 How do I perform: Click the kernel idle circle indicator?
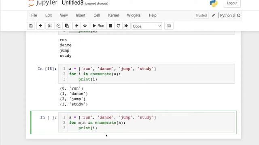click(238, 15)
